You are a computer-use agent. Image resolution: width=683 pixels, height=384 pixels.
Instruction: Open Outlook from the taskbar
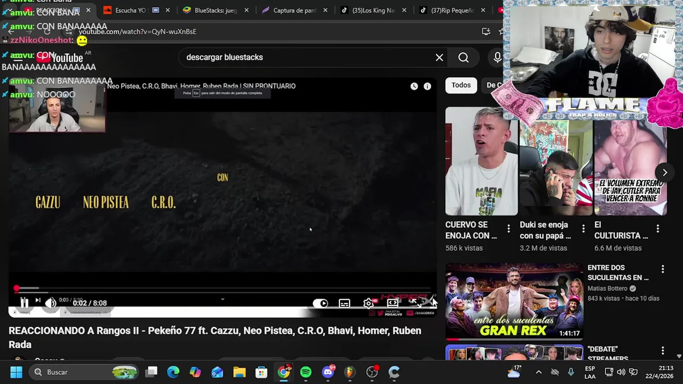217,372
